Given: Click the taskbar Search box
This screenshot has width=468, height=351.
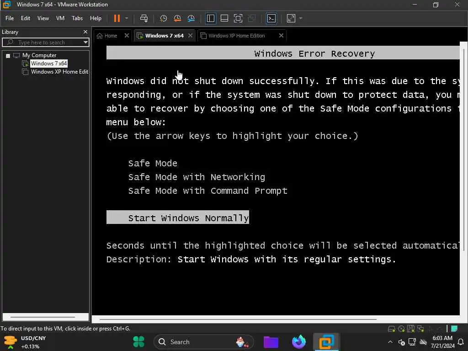Looking at the screenshot, I should (x=203, y=342).
